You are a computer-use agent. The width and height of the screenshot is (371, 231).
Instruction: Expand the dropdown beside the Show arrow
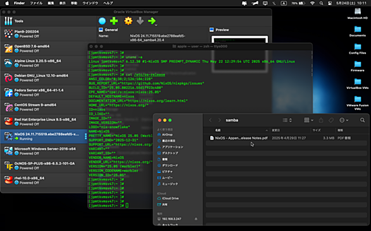[156, 25]
